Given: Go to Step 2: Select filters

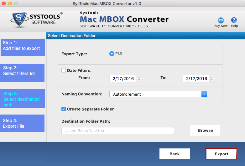Looking at the screenshot, I should (x=22, y=73).
